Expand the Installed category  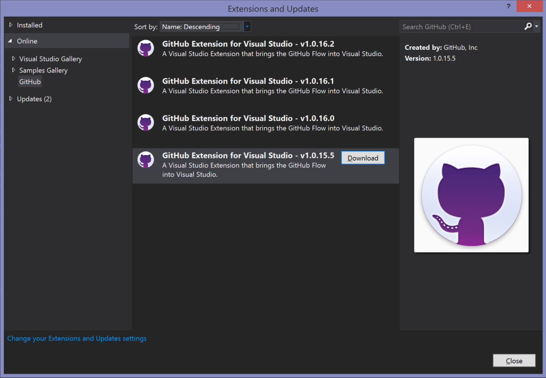pyautogui.click(x=11, y=25)
